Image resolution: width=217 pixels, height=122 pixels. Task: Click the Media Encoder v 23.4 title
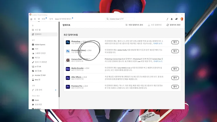80,68
